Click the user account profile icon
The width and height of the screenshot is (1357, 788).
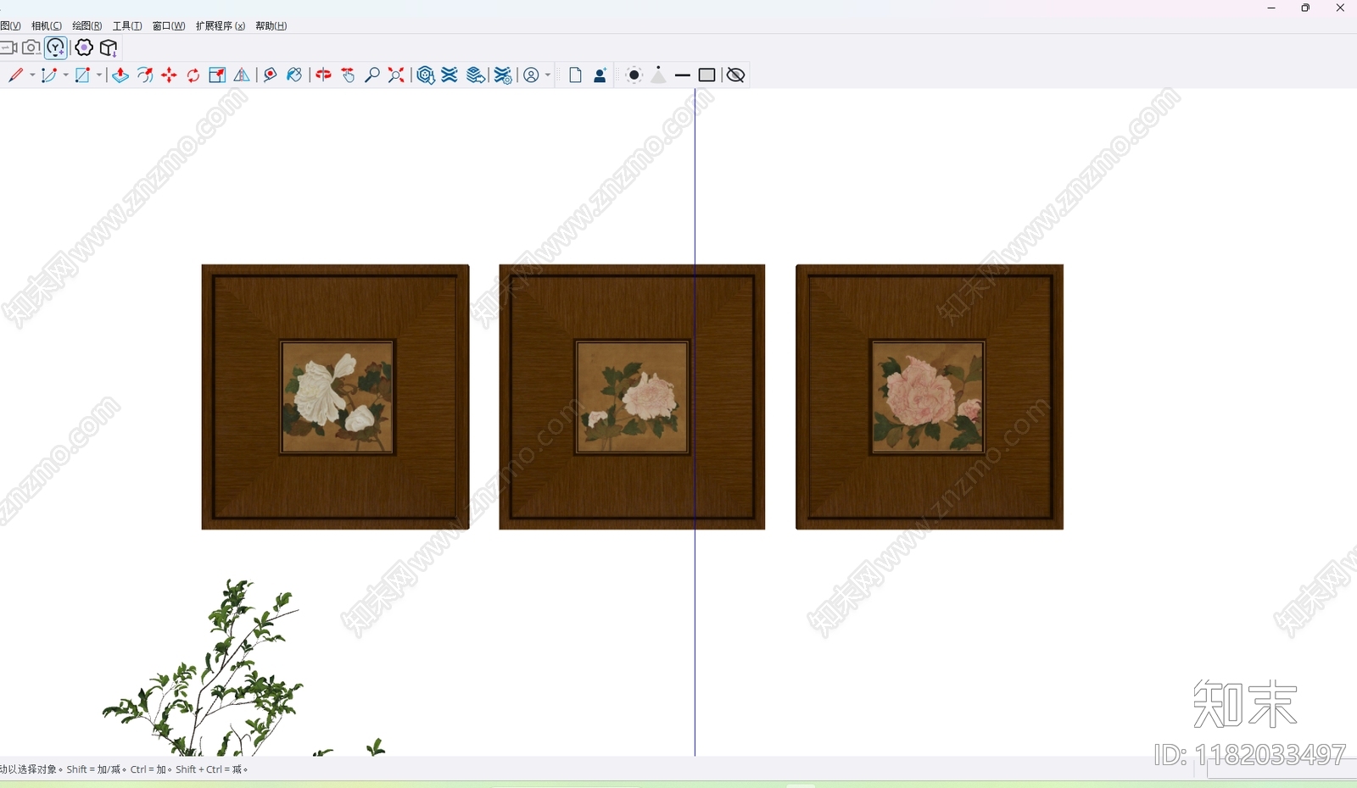pos(531,75)
